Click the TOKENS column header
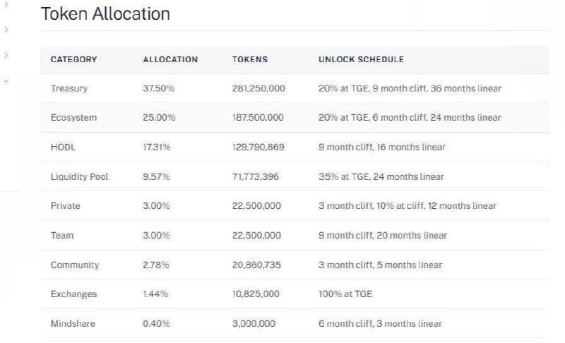The width and height of the screenshot is (565, 343). 250,60
